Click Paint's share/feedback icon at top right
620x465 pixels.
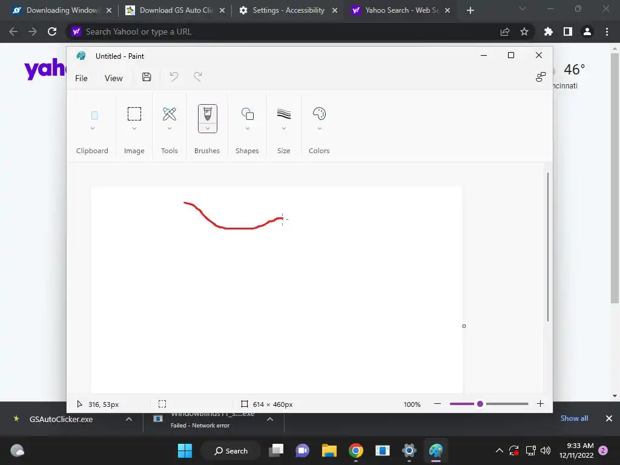pyautogui.click(x=541, y=77)
